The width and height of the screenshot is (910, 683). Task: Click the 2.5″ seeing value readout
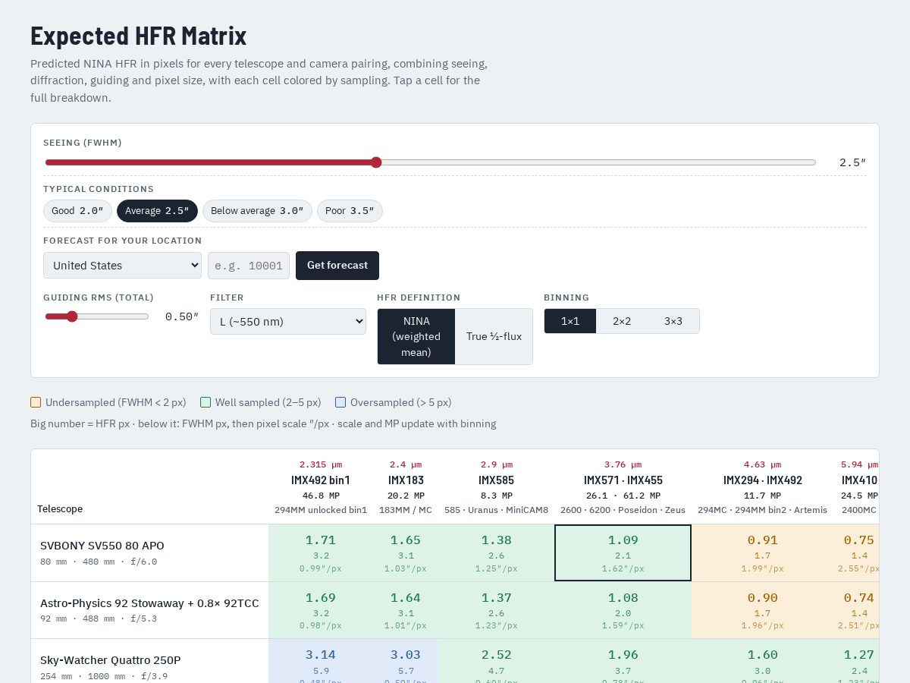tap(852, 162)
